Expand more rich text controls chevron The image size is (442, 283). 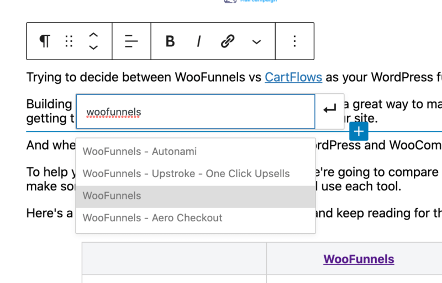(256, 42)
